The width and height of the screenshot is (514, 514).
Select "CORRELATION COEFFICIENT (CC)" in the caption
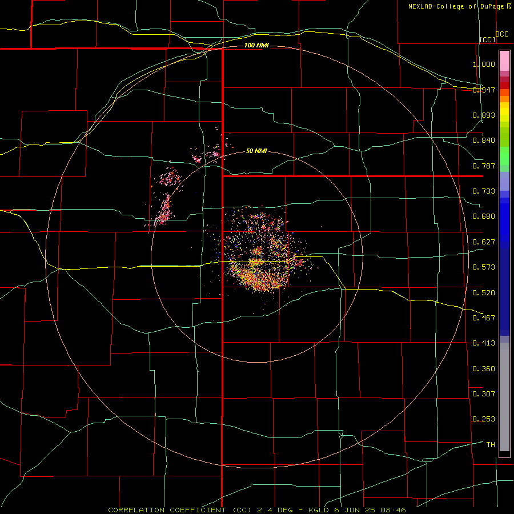pos(180,510)
